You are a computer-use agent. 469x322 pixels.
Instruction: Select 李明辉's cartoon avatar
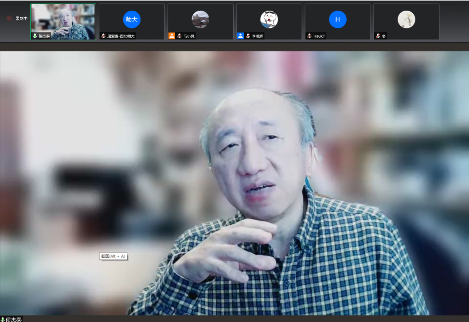pos(269,19)
